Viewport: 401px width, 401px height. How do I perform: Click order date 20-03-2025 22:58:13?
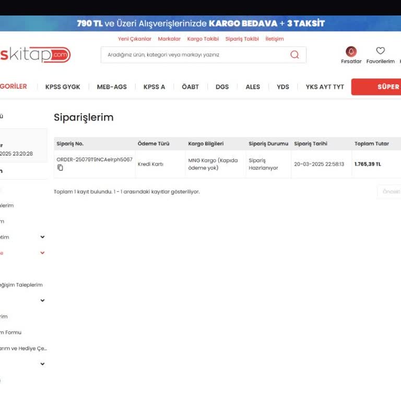[x=319, y=164]
